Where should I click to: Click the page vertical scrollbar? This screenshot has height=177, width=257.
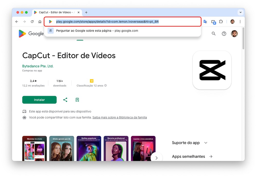[243, 39]
